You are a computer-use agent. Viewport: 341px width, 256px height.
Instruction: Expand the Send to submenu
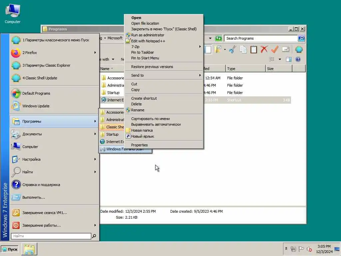coord(164,75)
